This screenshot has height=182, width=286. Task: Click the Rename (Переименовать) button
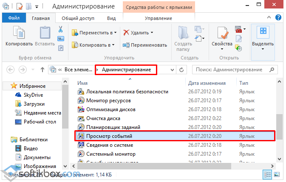click(145, 45)
